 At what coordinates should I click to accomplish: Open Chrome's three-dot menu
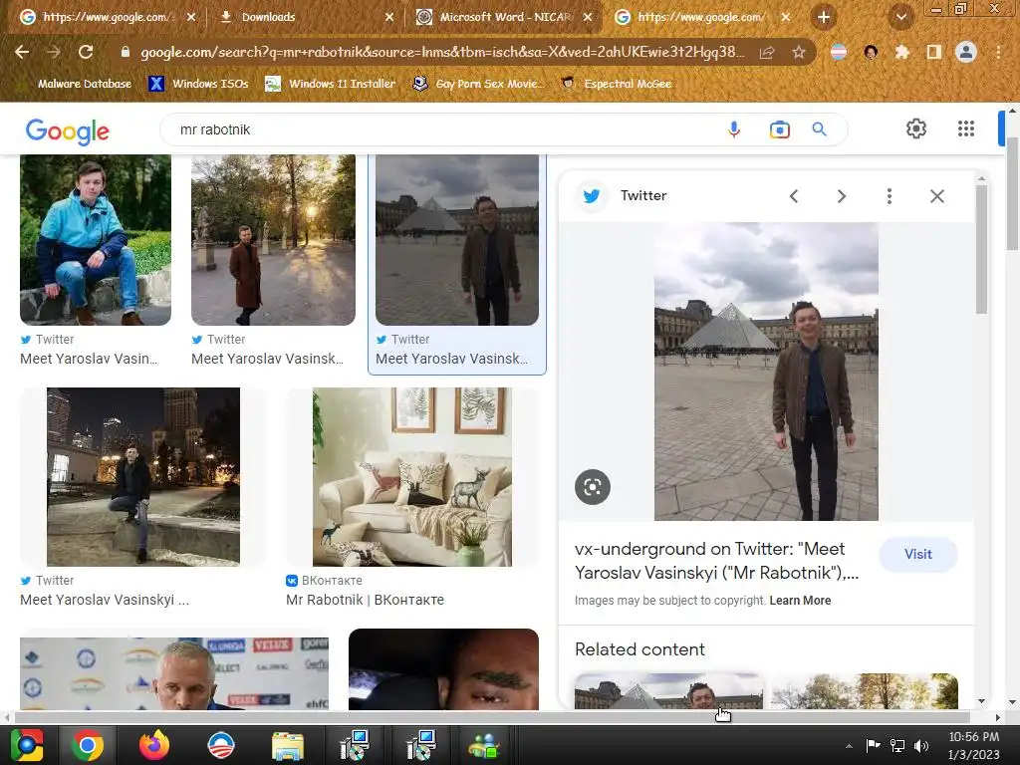(x=998, y=52)
